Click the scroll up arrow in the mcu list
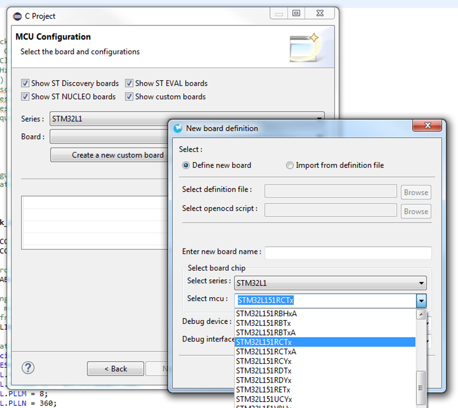The image size is (458, 408). 421,315
